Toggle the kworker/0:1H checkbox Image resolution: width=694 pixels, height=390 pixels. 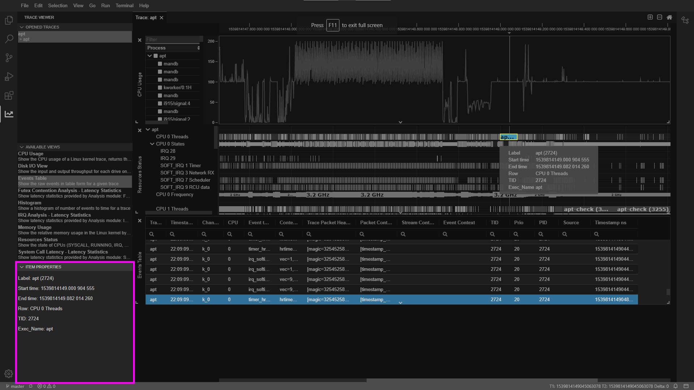point(160,88)
